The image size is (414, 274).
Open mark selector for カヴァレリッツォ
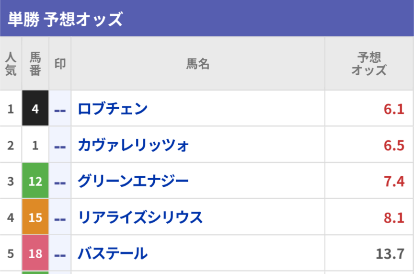[60, 145]
